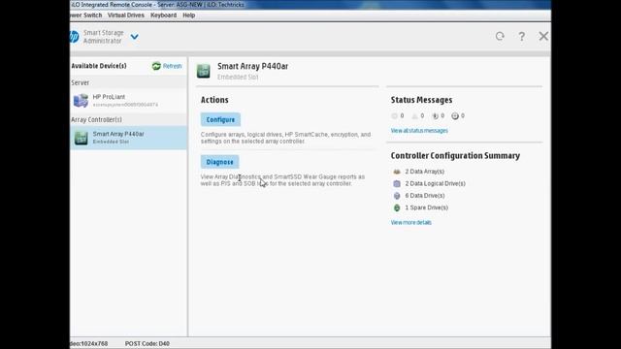Click the Refresh link for available devices

(173, 66)
